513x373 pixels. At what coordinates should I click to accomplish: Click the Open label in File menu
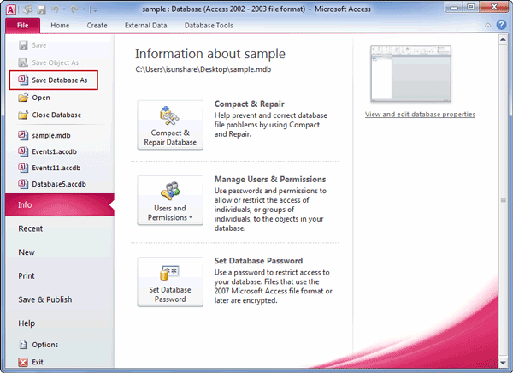41,98
